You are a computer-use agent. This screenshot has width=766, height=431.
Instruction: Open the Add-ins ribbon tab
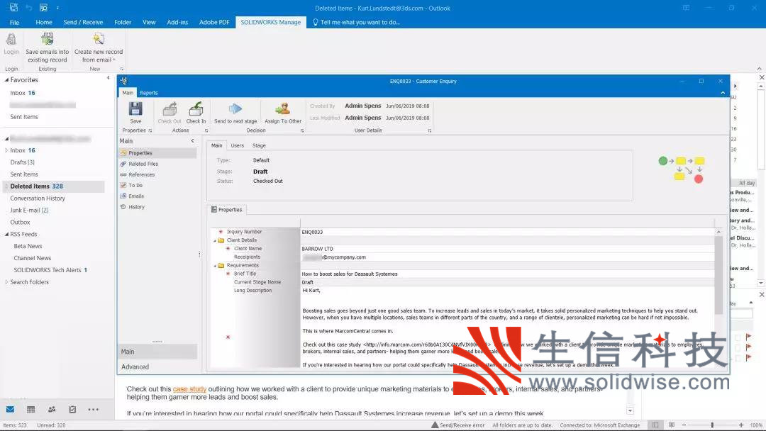pos(177,23)
